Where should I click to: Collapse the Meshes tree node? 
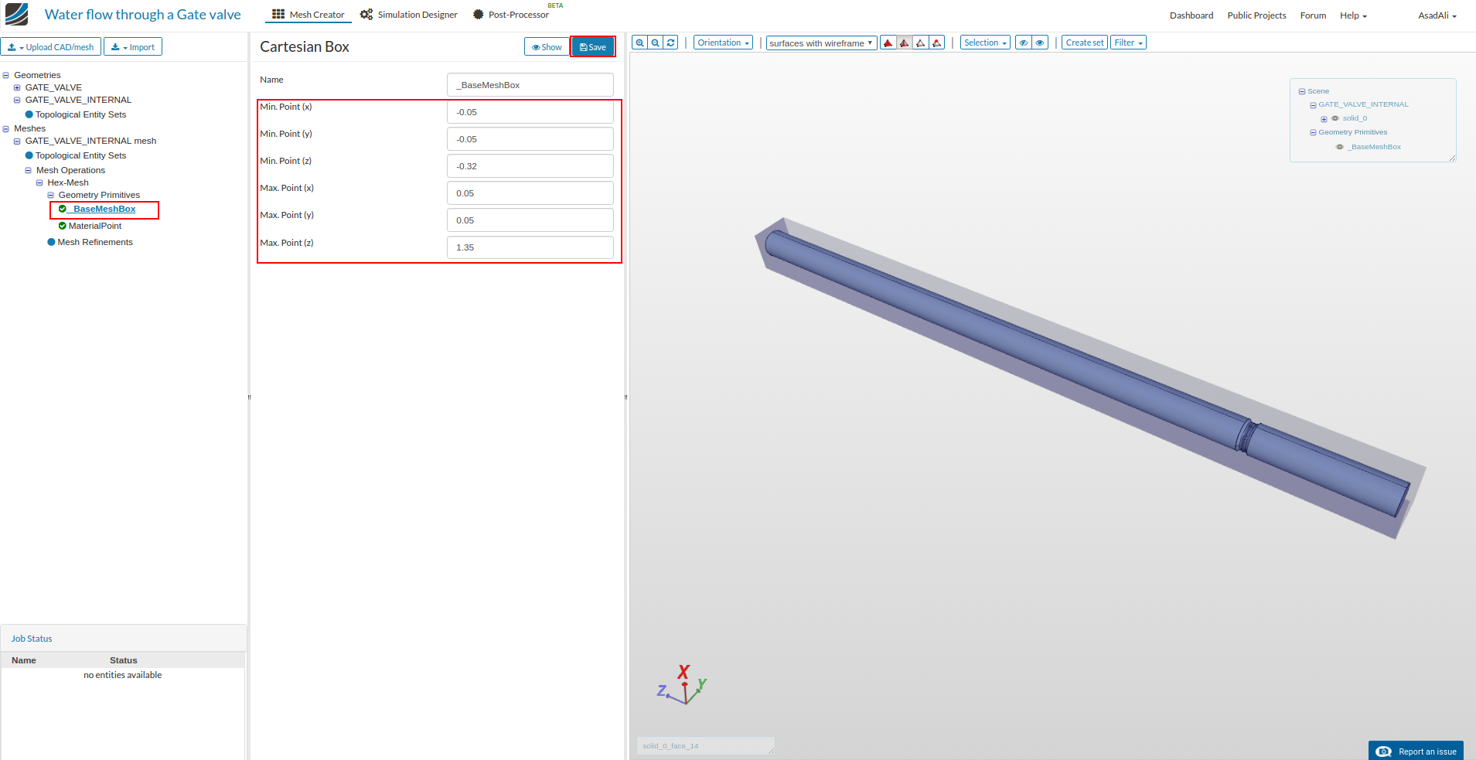tap(6, 129)
